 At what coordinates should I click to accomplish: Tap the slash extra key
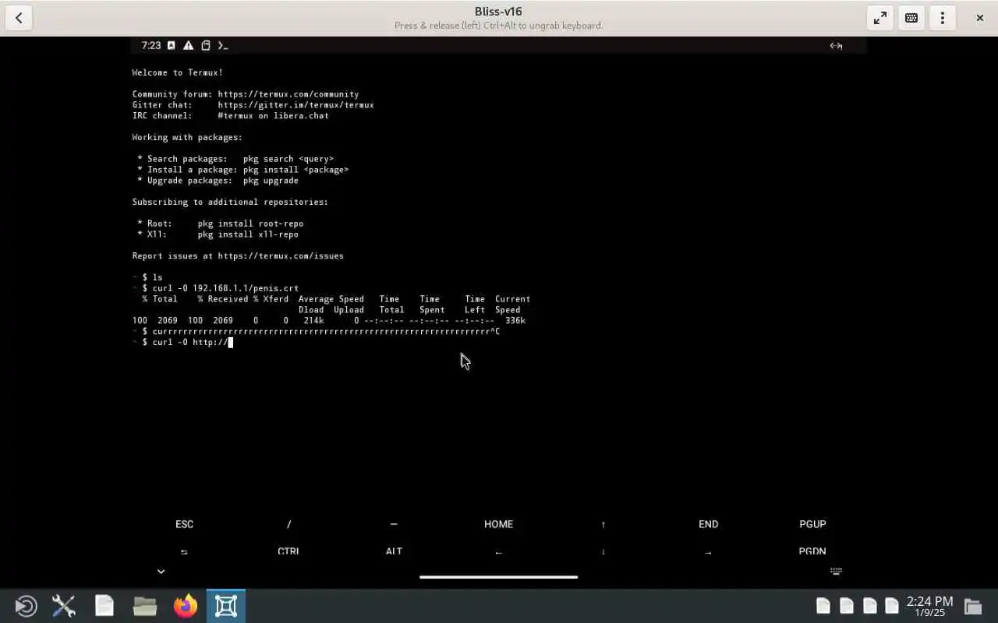pyautogui.click(x=288, y=524)
